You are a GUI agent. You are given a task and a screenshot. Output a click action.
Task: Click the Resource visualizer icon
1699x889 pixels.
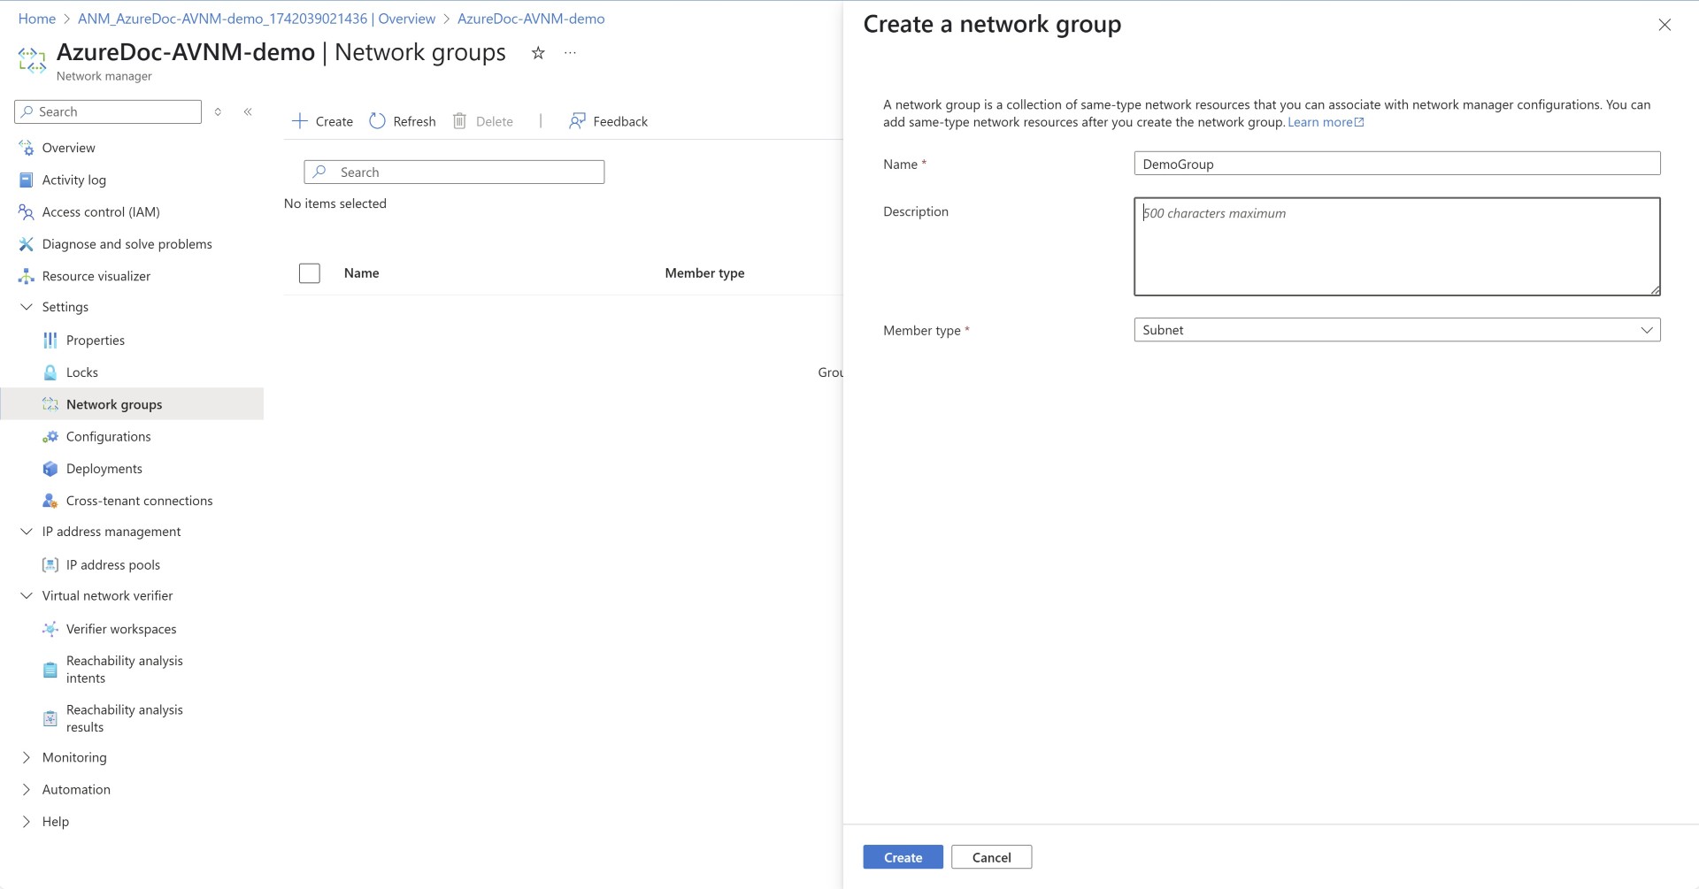tap(26, 276)
